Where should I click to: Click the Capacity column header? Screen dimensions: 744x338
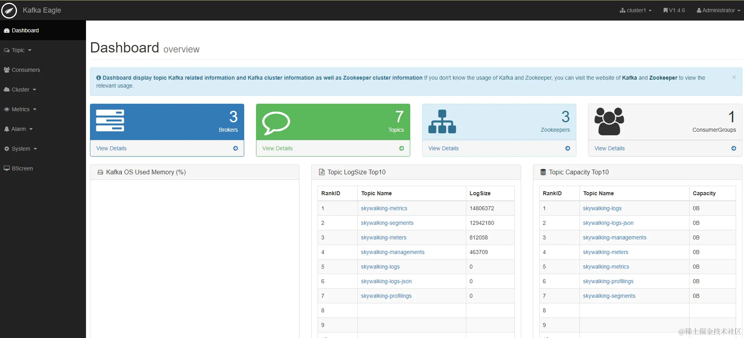(x=704, y=193)
